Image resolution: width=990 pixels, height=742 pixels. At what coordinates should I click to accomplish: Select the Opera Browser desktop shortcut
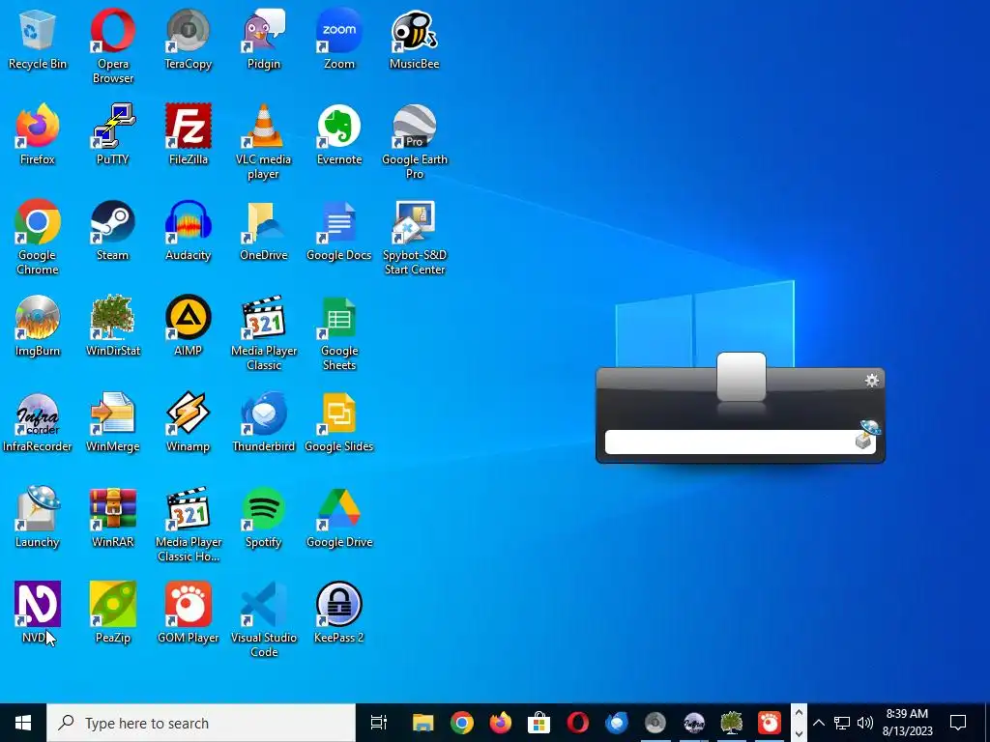(112, 46)
